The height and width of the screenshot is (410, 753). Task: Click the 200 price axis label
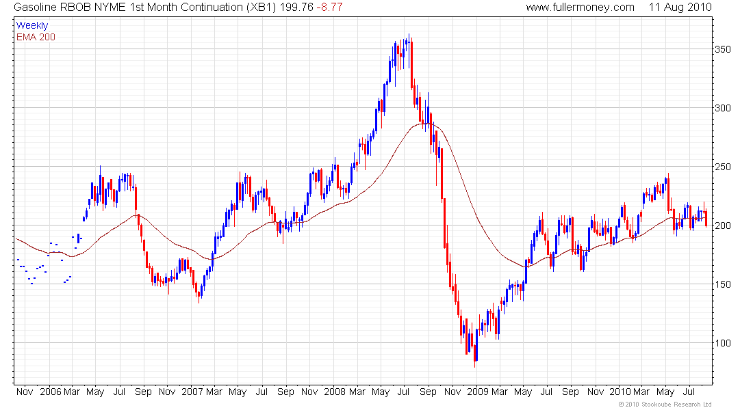pyautogui.click(x=723, y=225)
